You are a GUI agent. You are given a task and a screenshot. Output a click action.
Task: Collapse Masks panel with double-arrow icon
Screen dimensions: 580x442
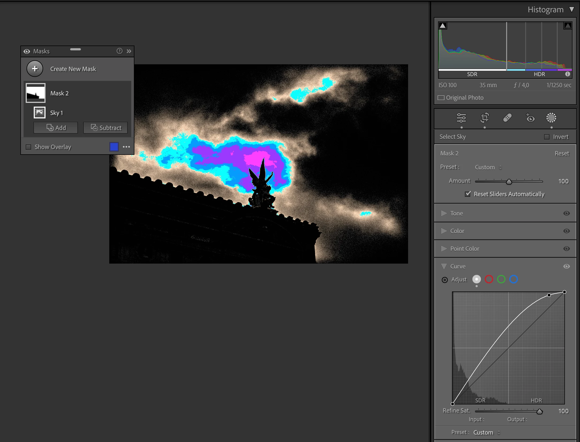point(129,51)
